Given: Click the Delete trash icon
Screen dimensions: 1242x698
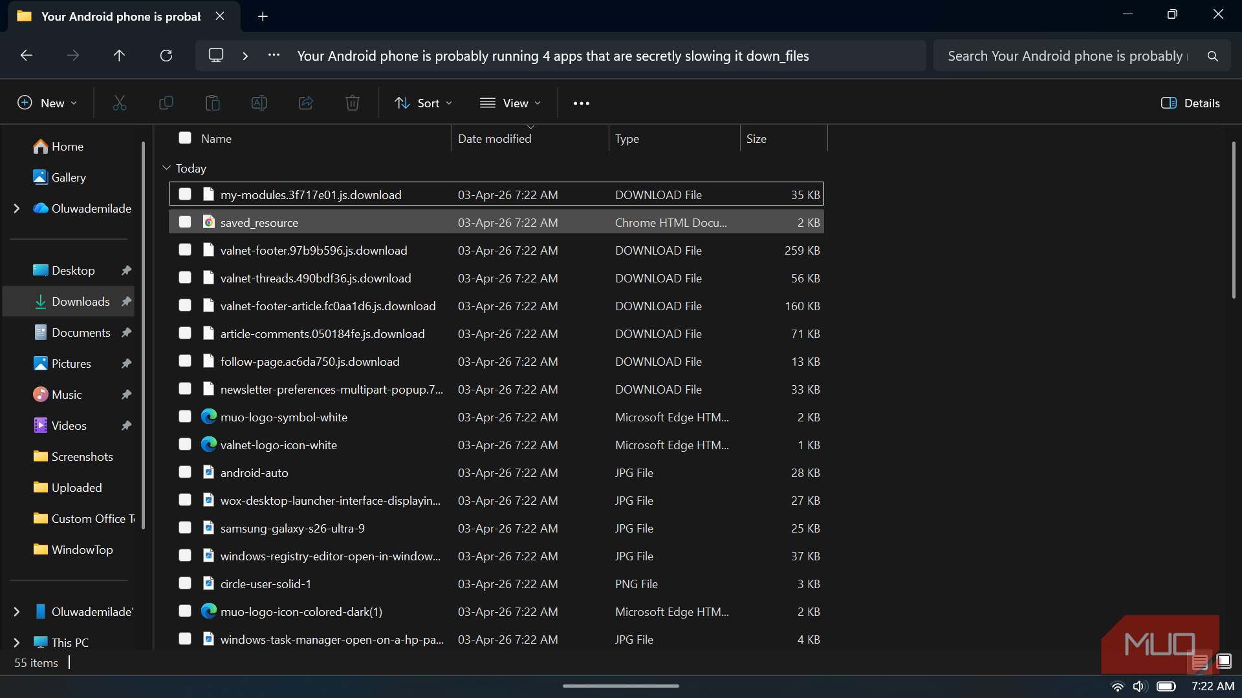Looking at the screenshot, I should 353,103.
